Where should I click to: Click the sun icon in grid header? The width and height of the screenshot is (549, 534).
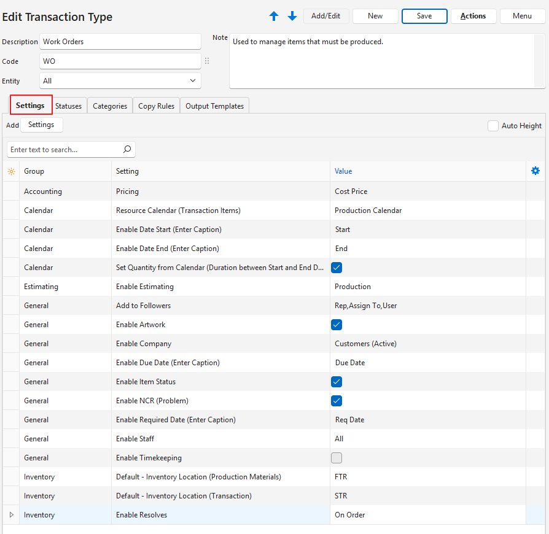(x=11, y=172)
